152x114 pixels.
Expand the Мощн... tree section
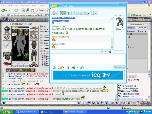41,43
